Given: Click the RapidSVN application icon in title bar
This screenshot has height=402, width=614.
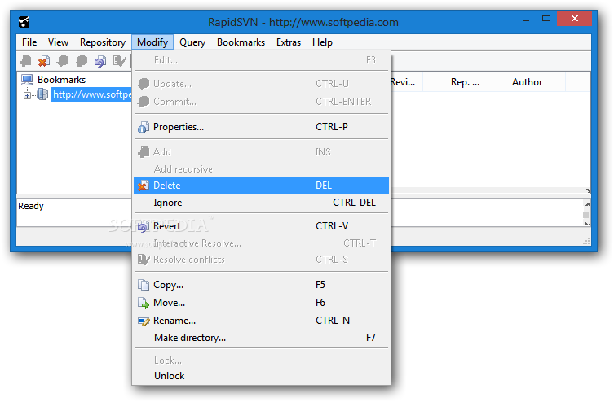Looking at the screenshot, I should coord(24,22).
